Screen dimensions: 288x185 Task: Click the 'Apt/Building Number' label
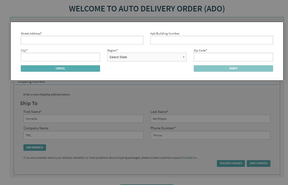coord(165,33)
